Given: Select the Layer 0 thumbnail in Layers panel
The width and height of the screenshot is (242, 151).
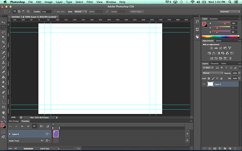Looking at the screenshot, I should point(210,84).
